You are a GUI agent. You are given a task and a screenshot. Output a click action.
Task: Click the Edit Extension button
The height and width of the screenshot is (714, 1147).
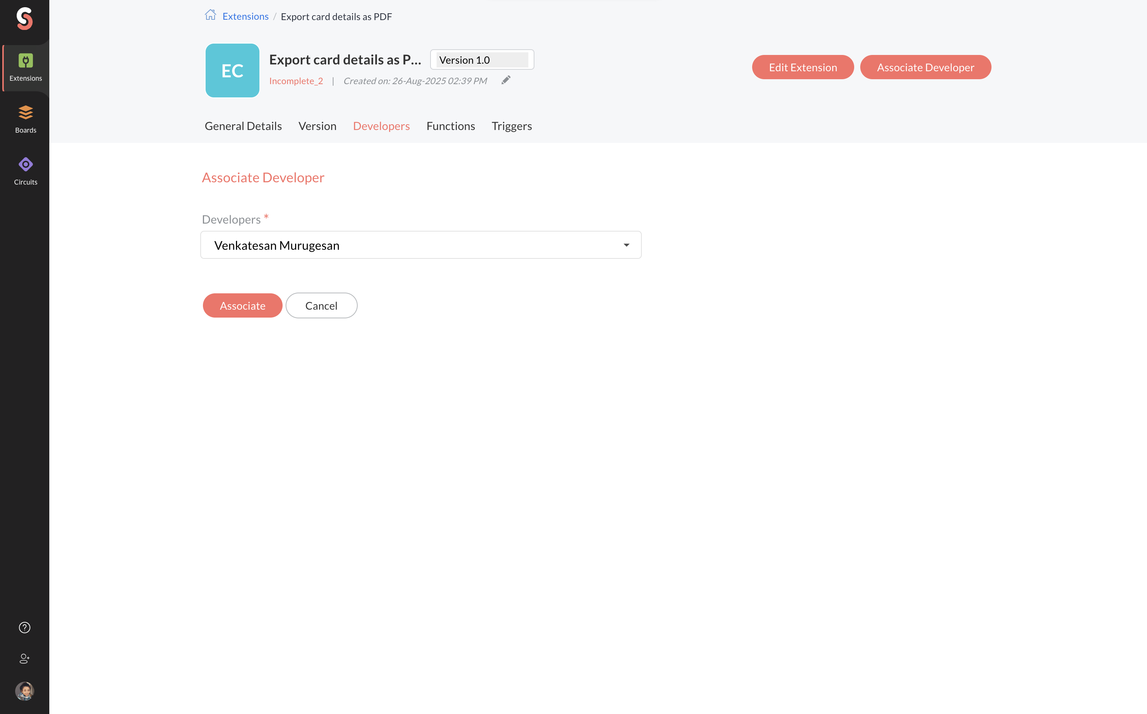pyautogui.click(x=803, y=67)
